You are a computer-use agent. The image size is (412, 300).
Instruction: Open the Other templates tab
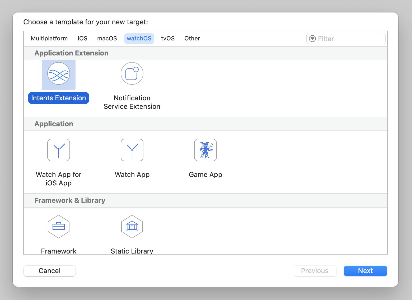192,39
